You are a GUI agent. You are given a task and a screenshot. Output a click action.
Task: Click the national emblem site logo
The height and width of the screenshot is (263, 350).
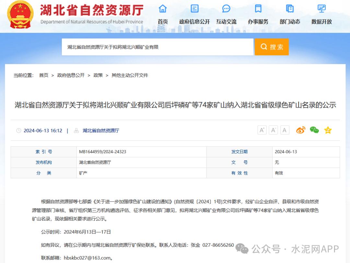tap(20, 14)
